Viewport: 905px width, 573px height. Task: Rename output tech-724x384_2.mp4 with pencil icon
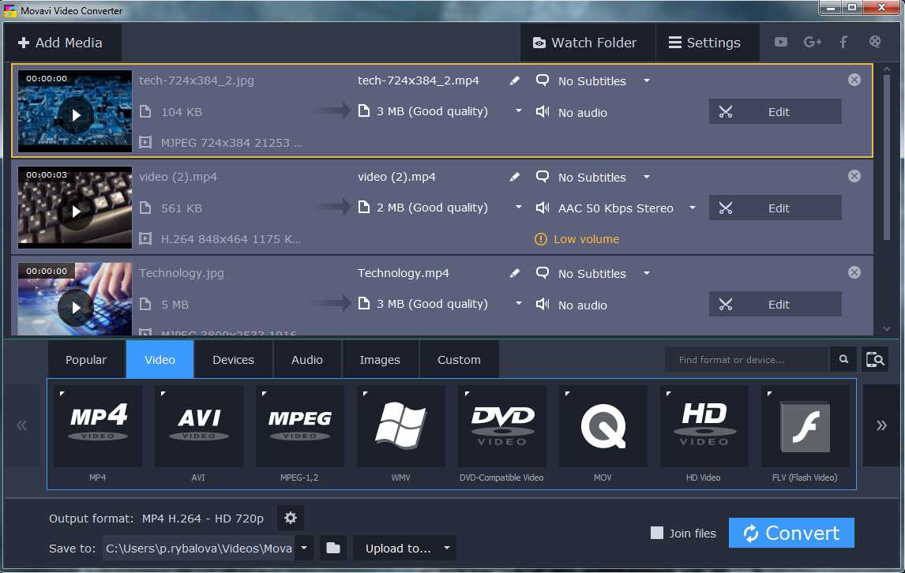pyautogui.click(x=515, y=81)
